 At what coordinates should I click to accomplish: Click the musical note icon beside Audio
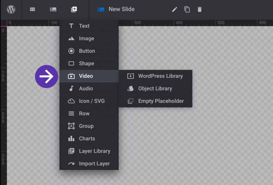coord(71,88)
